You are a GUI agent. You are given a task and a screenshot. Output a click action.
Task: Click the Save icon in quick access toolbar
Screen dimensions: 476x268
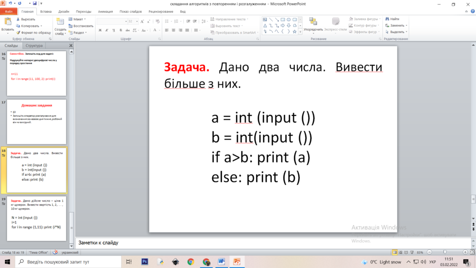point(34,4)
